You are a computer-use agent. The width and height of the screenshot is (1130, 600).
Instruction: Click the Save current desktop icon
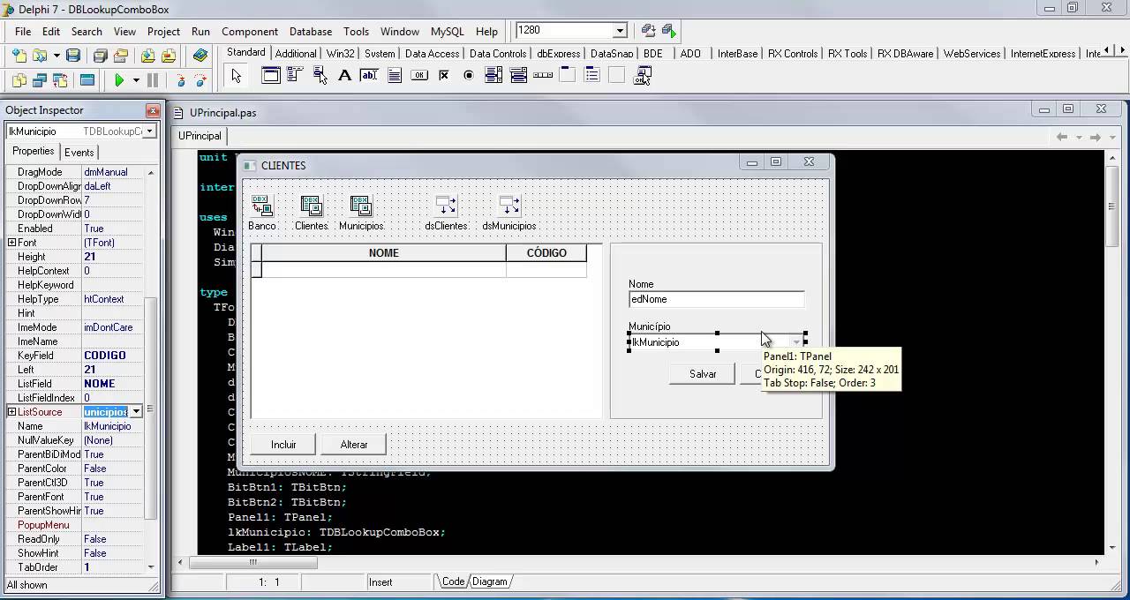pyautogui.click(x=649, y=31)
